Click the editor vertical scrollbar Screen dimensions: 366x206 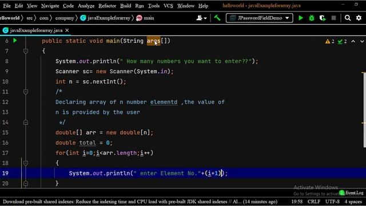click(x=365, y=110)
